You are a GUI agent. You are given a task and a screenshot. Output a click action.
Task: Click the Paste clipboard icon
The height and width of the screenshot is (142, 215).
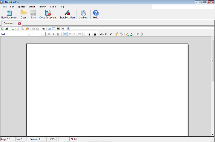click(27, 29)
